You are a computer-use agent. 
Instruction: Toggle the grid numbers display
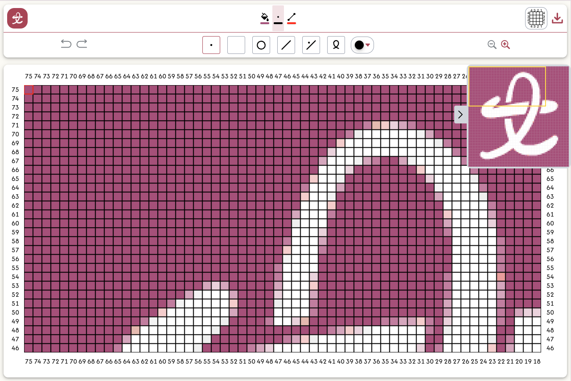tap(535, 18)
